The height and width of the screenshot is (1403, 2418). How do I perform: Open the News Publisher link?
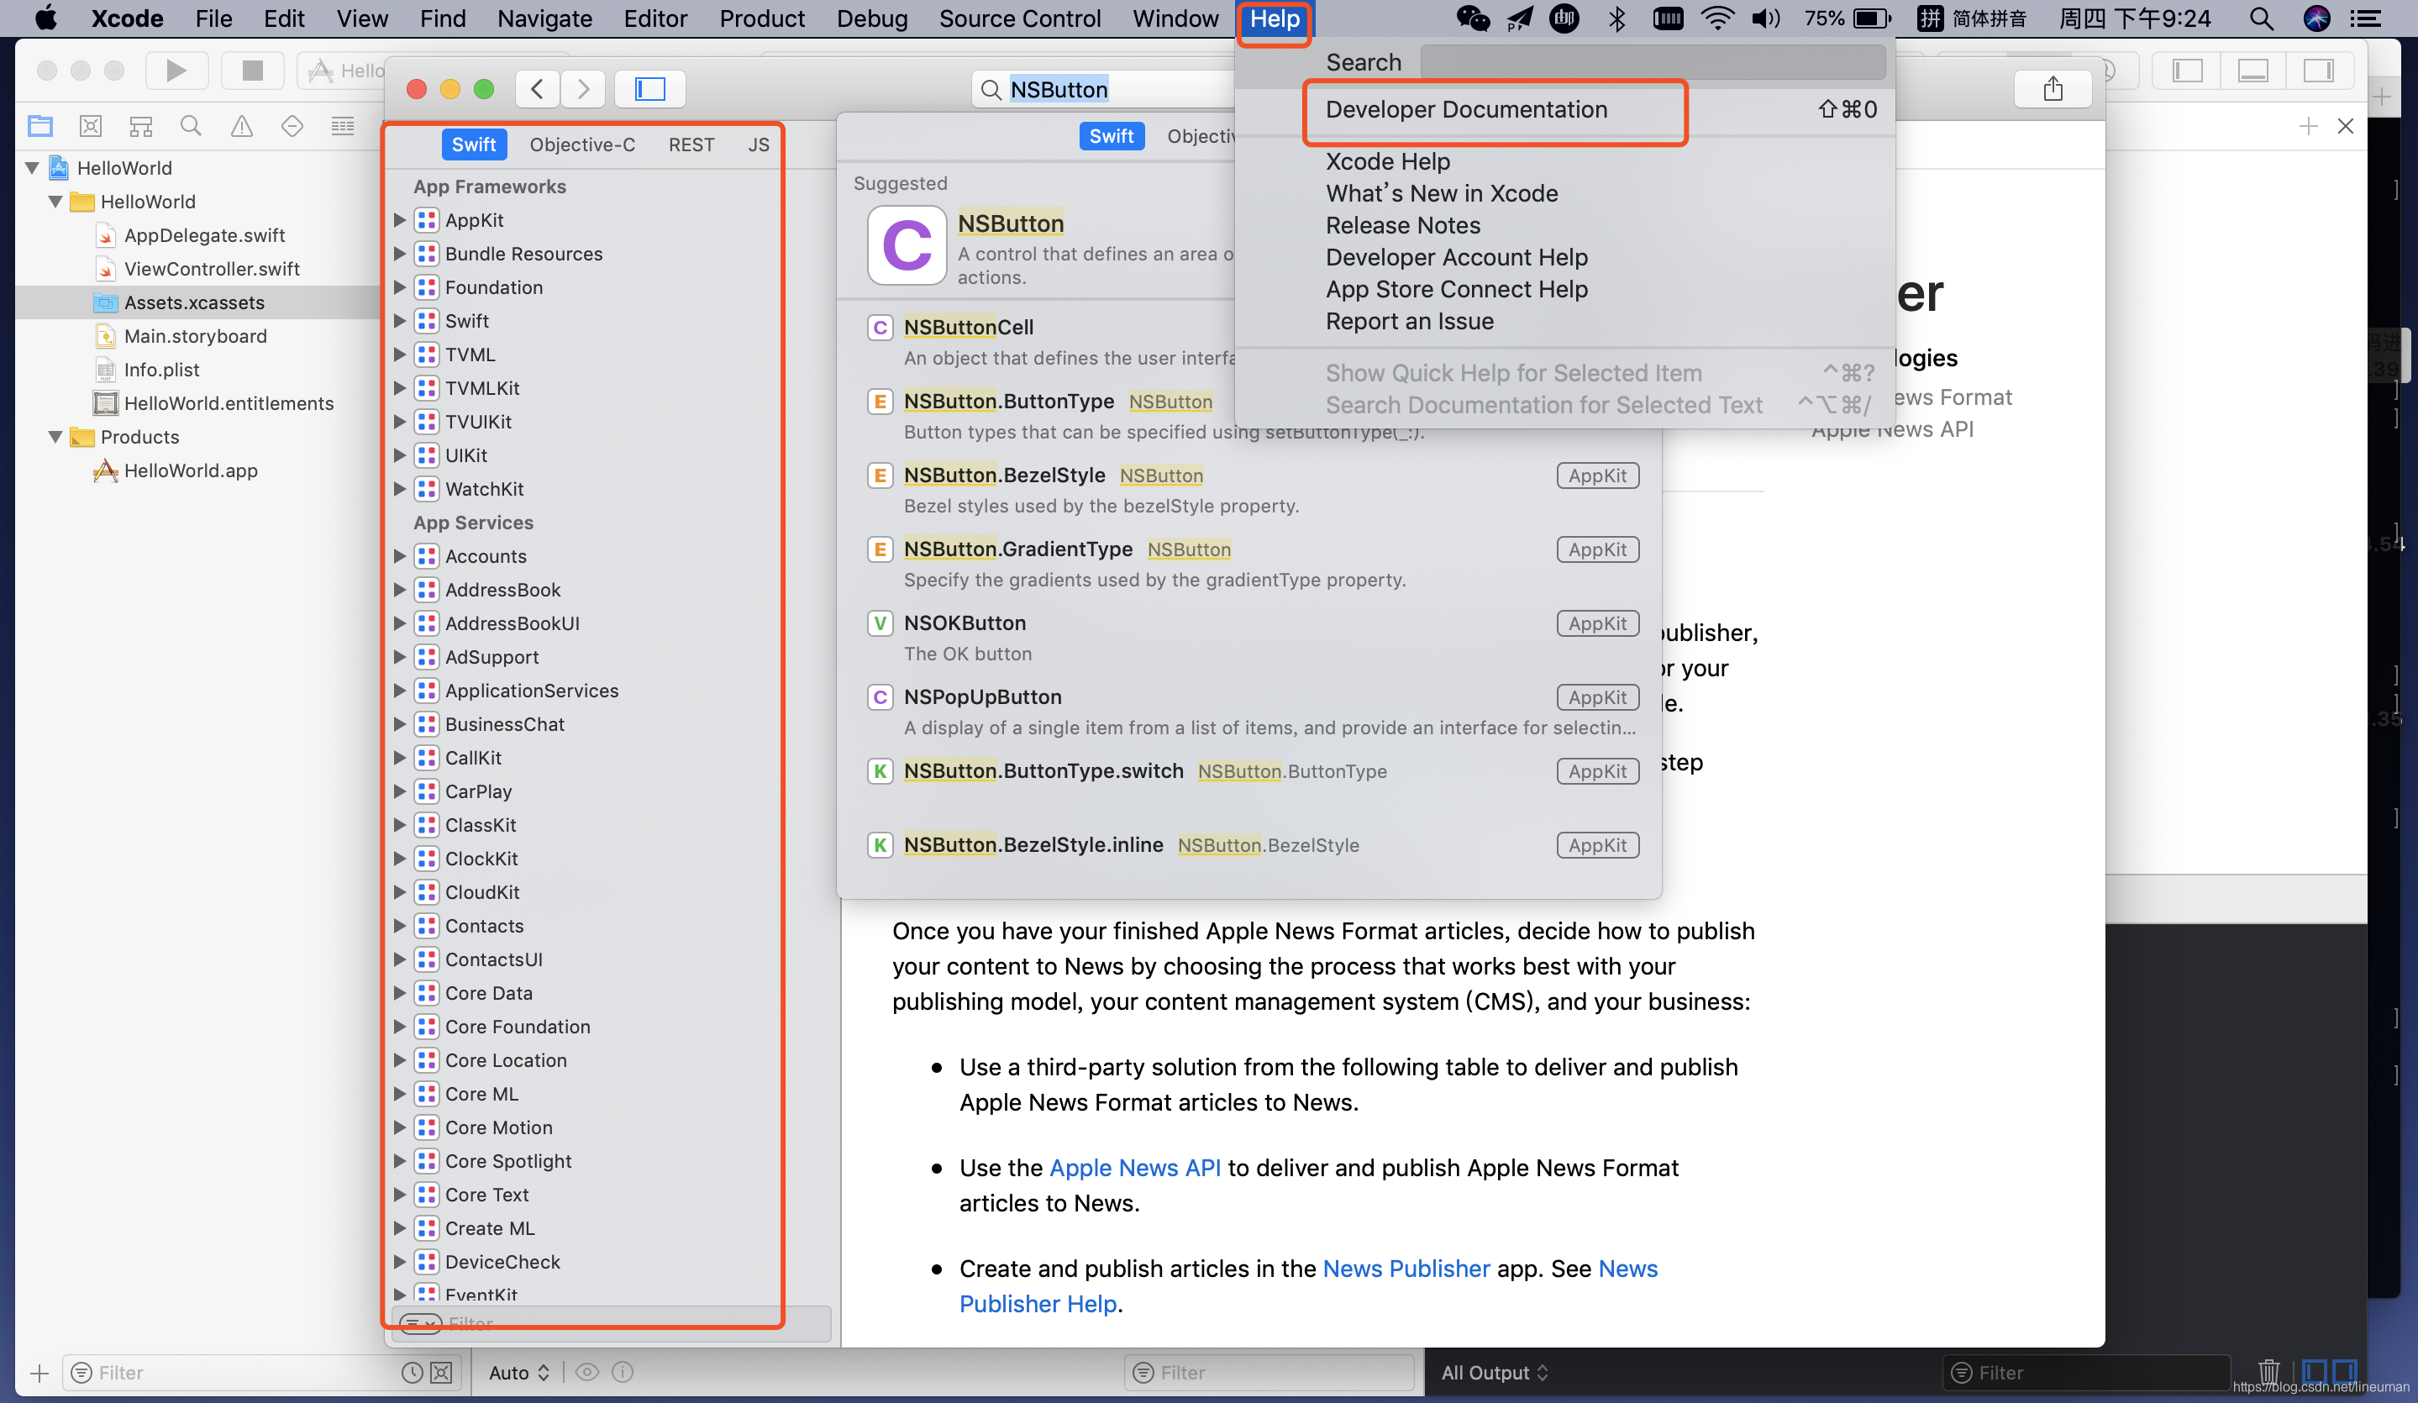(x=1406, y=1269)
